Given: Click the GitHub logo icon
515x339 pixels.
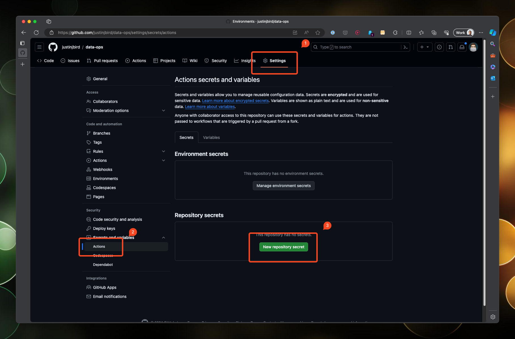Looking at the screenshot, I should 53,47.
